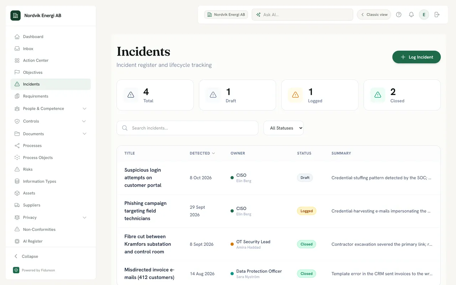Select the Logged incidents card
This screenshot has height=285, width=456.
320,95
